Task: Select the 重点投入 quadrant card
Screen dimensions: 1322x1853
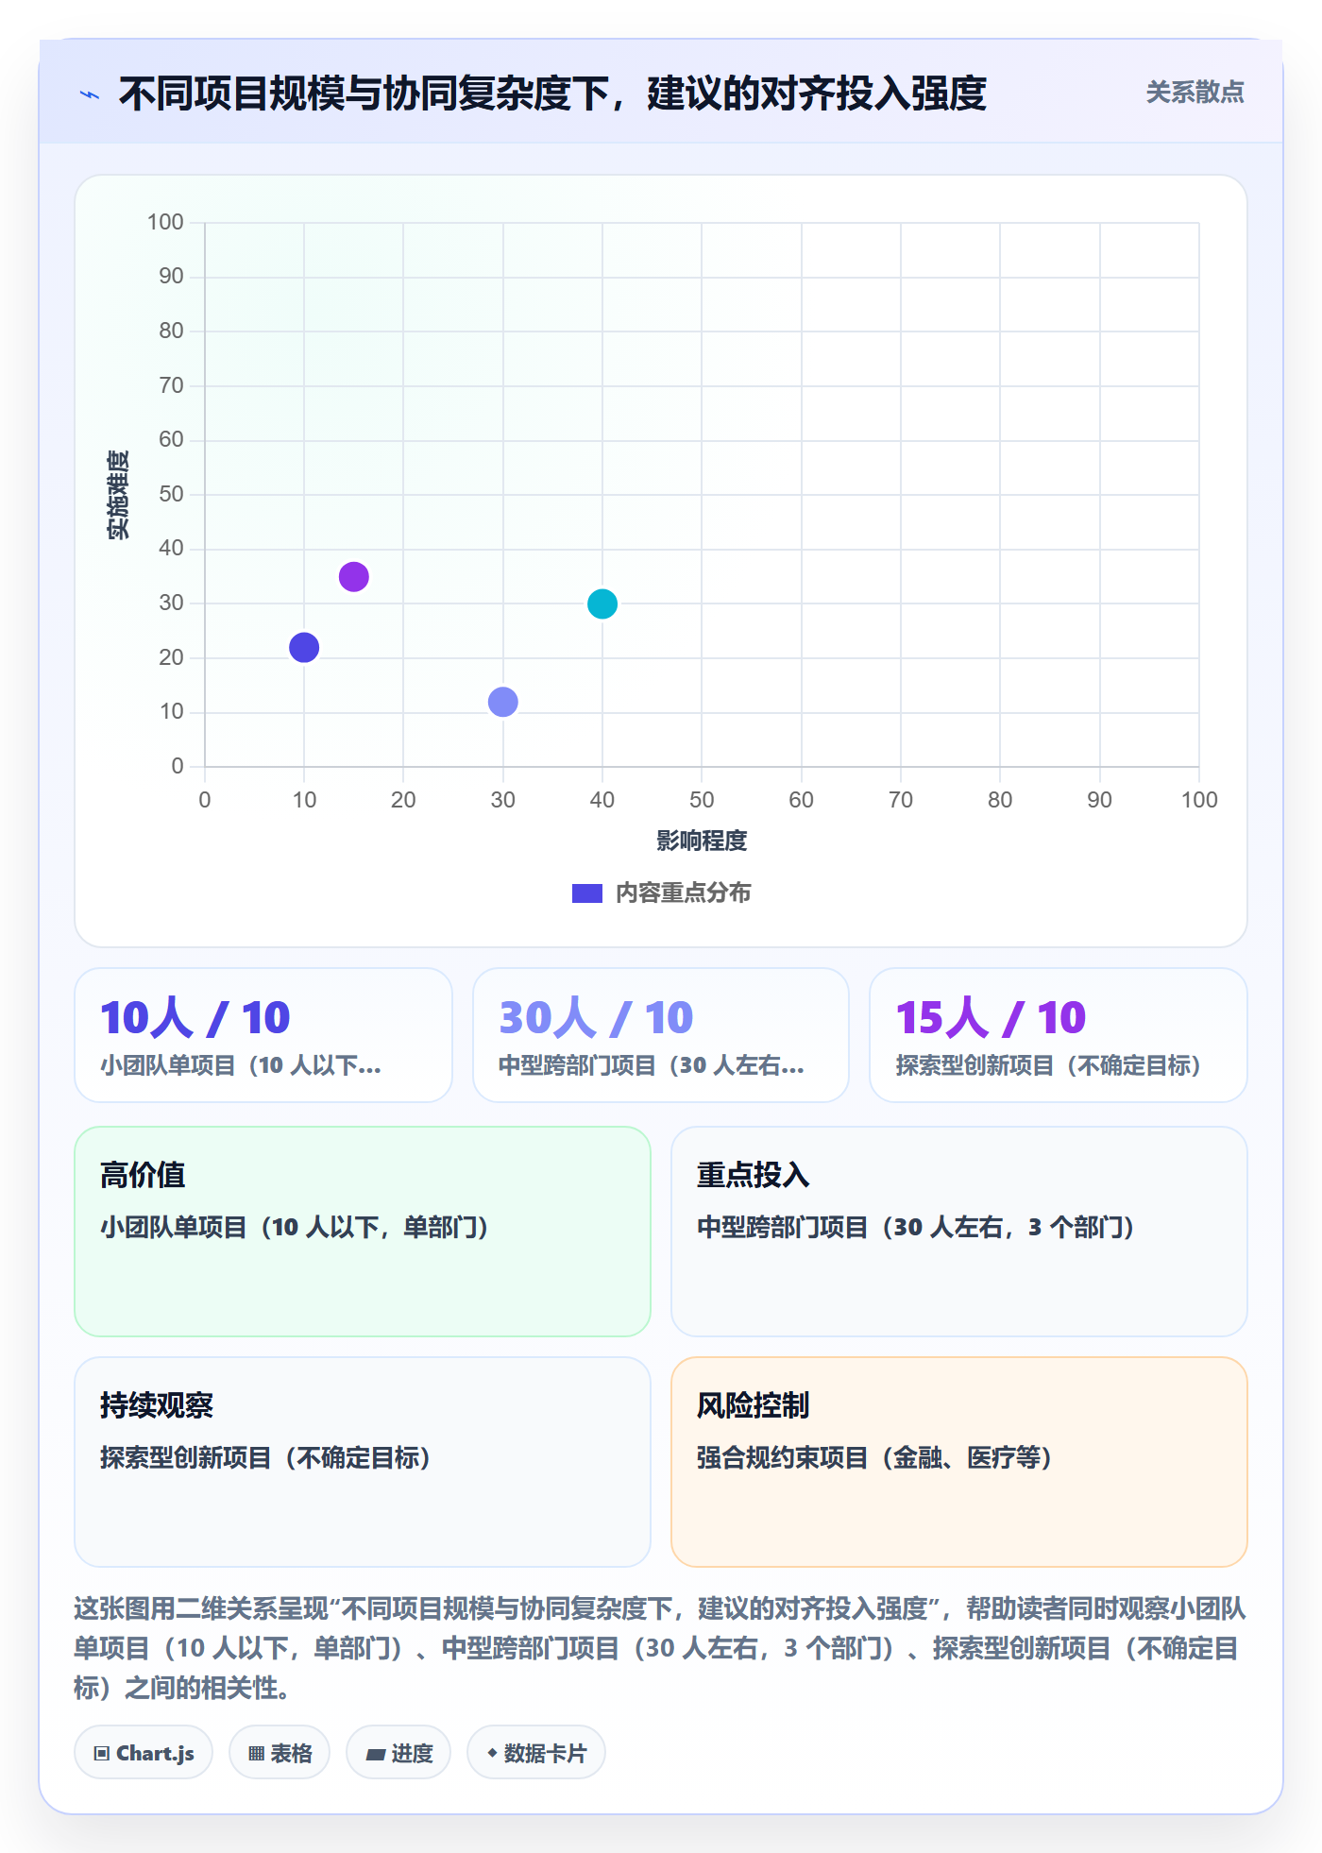Action: tap(959, 1232)
